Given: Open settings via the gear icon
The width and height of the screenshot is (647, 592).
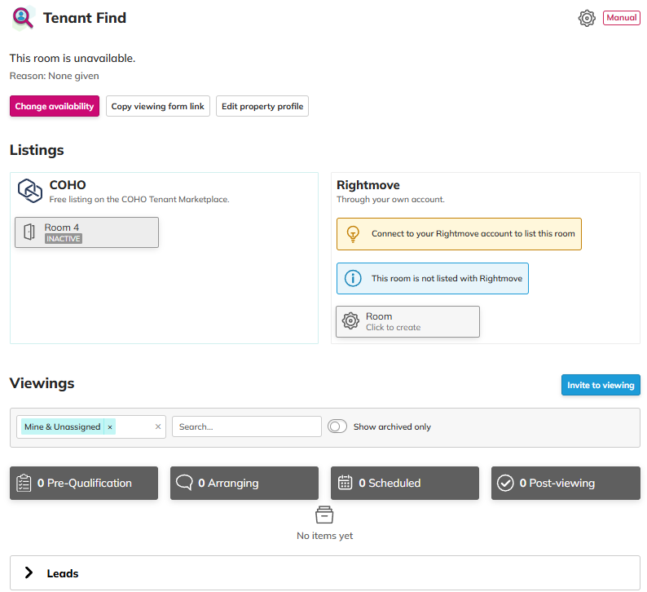Looking at the screenshot, I should (587, 18).
